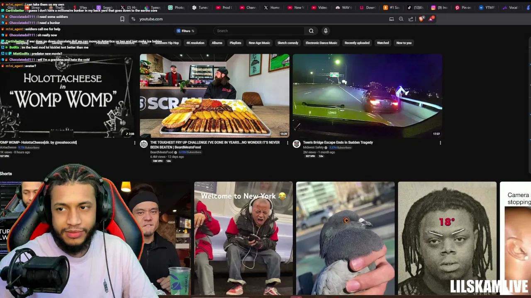
Task: Open the fry up challenge video thumbnail
Action: point(214,96)
